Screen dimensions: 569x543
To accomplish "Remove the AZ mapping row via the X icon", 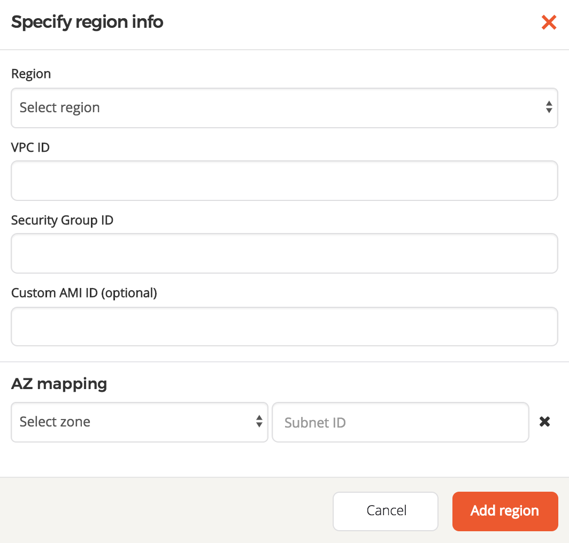I will [x=544, y=422].
